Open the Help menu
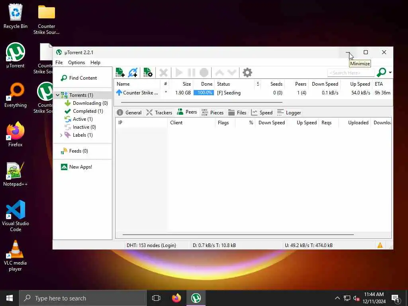 tap(95, 63)
